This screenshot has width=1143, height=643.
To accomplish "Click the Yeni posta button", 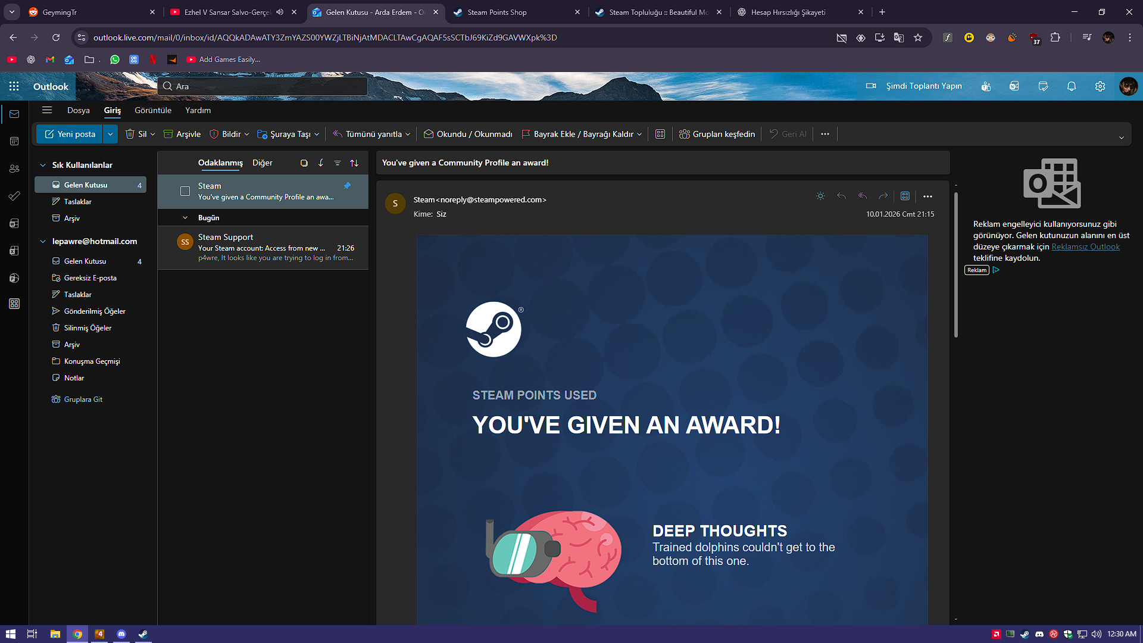I will pyautogui.click(x=70, y=134).
